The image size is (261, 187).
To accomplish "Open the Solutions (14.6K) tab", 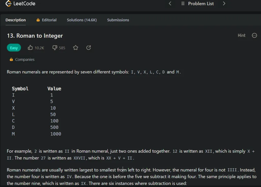I will tap(82, 20).
